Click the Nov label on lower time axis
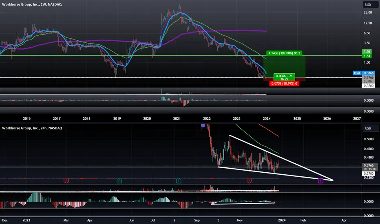Screen dimensions: 380x224 (240, 220)
